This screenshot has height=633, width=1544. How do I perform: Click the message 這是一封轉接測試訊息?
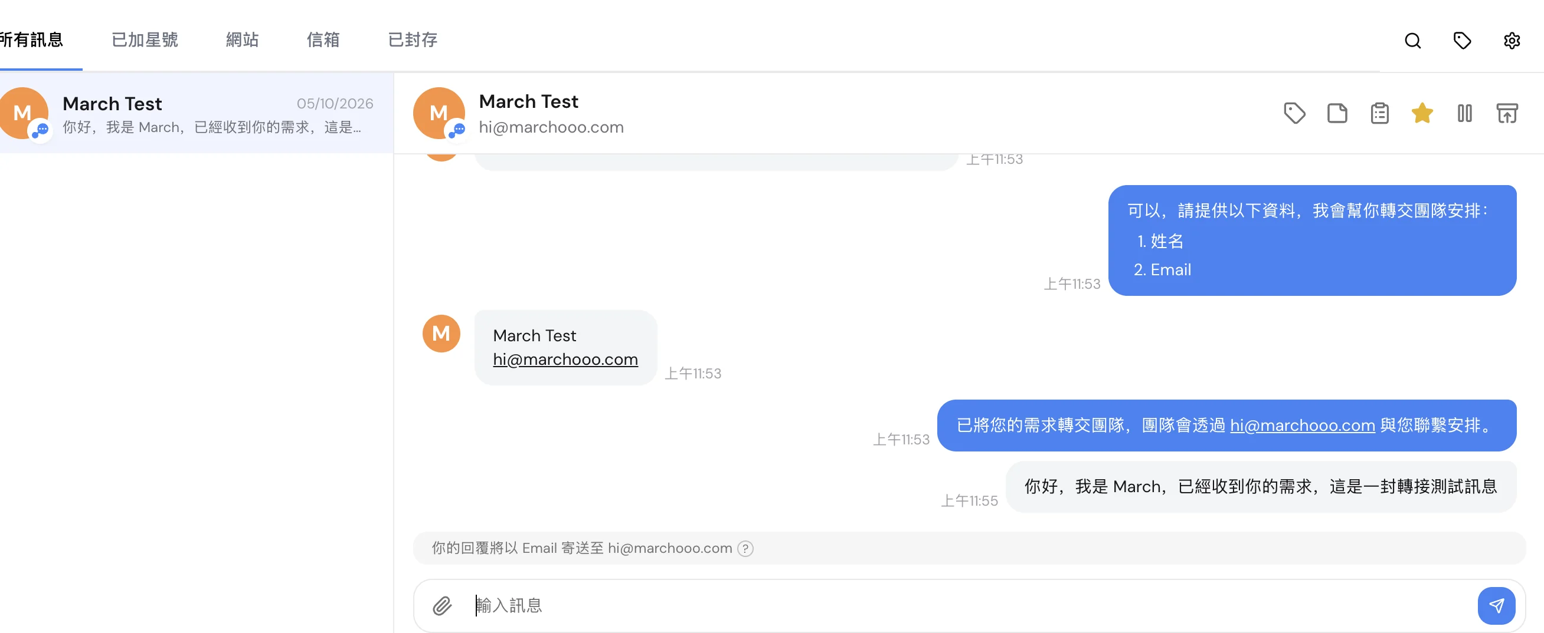(x=1261, y=486)
